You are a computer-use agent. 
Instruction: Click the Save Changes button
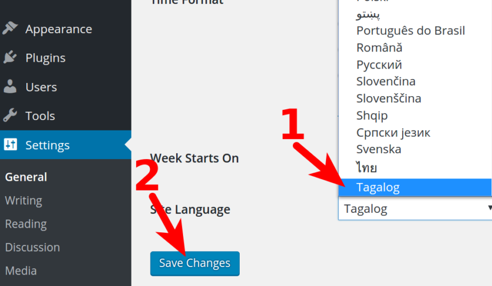click(x=195, y=264)
